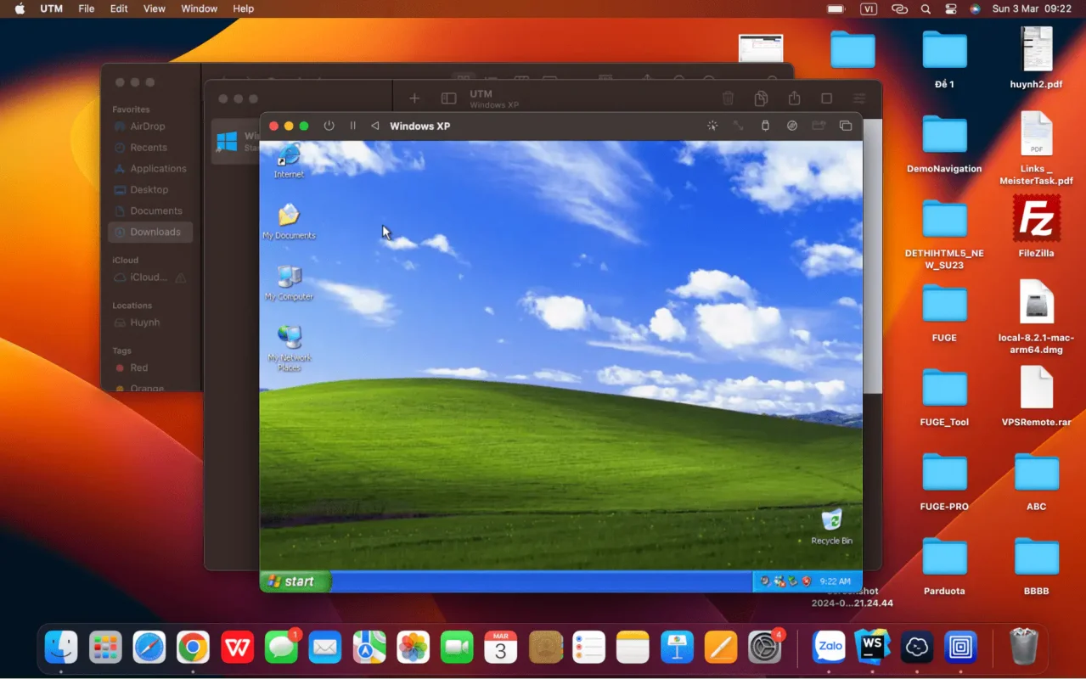
Task: Click the power button in the VM window
Action: point(329,126)
